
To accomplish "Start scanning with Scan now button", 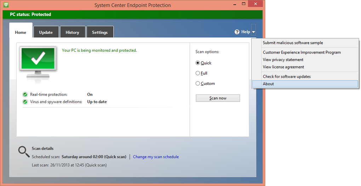I will [x=218, y=98].
